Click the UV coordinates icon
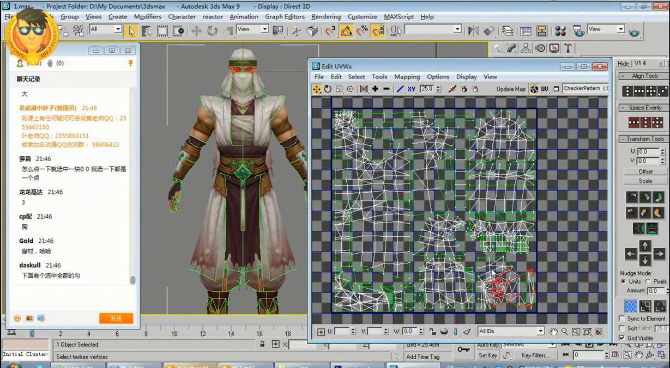This screenshot has width=670, height=368. click(x=545, y=89)
